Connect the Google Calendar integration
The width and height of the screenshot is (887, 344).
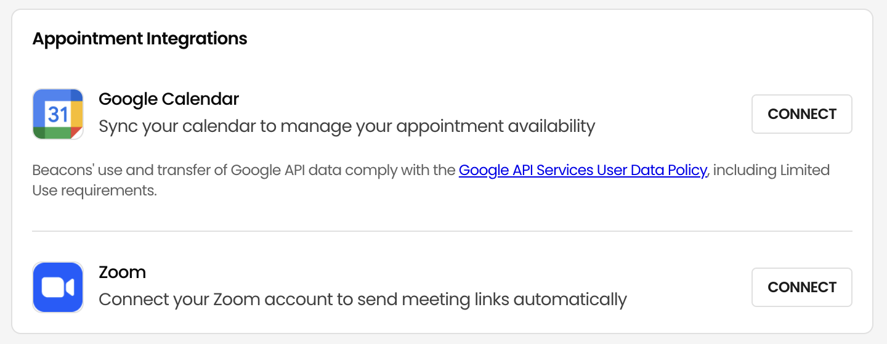pyautogui.click(x=801, y=114)
